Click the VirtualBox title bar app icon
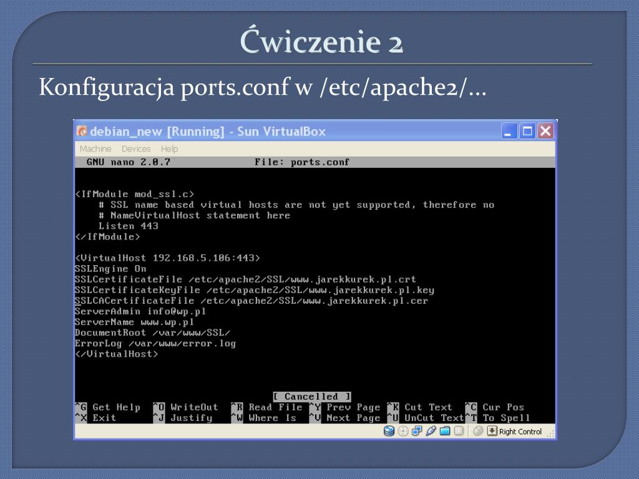639x479 pixels. [x=82, y=131]
